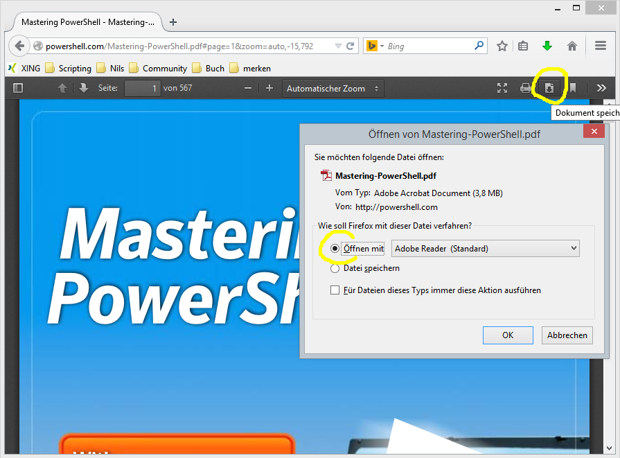Viewport: 620px width, 458px height.
Task: Go to previous PDF page arrow
Action: 62,88
